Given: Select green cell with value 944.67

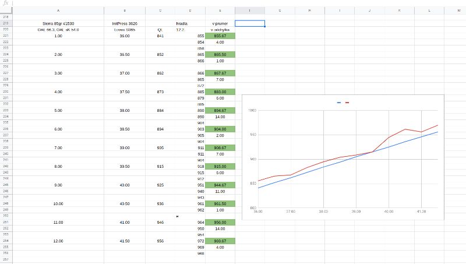Looking at the screenshot, I should (220, 185).
